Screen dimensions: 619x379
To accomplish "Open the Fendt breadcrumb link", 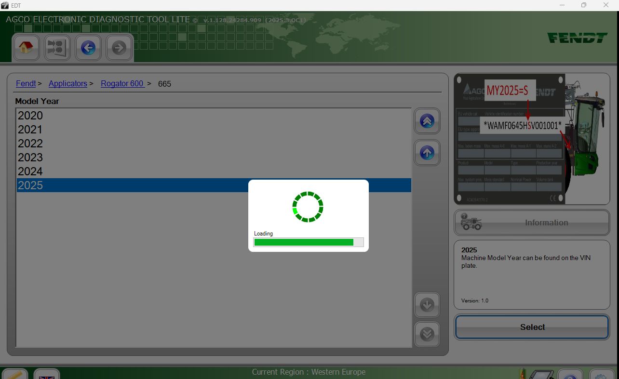I will coord(26,83).
